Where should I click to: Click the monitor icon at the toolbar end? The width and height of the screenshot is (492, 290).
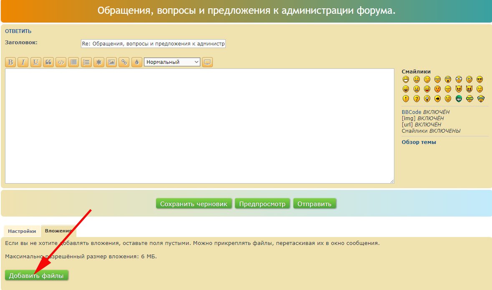(207, 62)
